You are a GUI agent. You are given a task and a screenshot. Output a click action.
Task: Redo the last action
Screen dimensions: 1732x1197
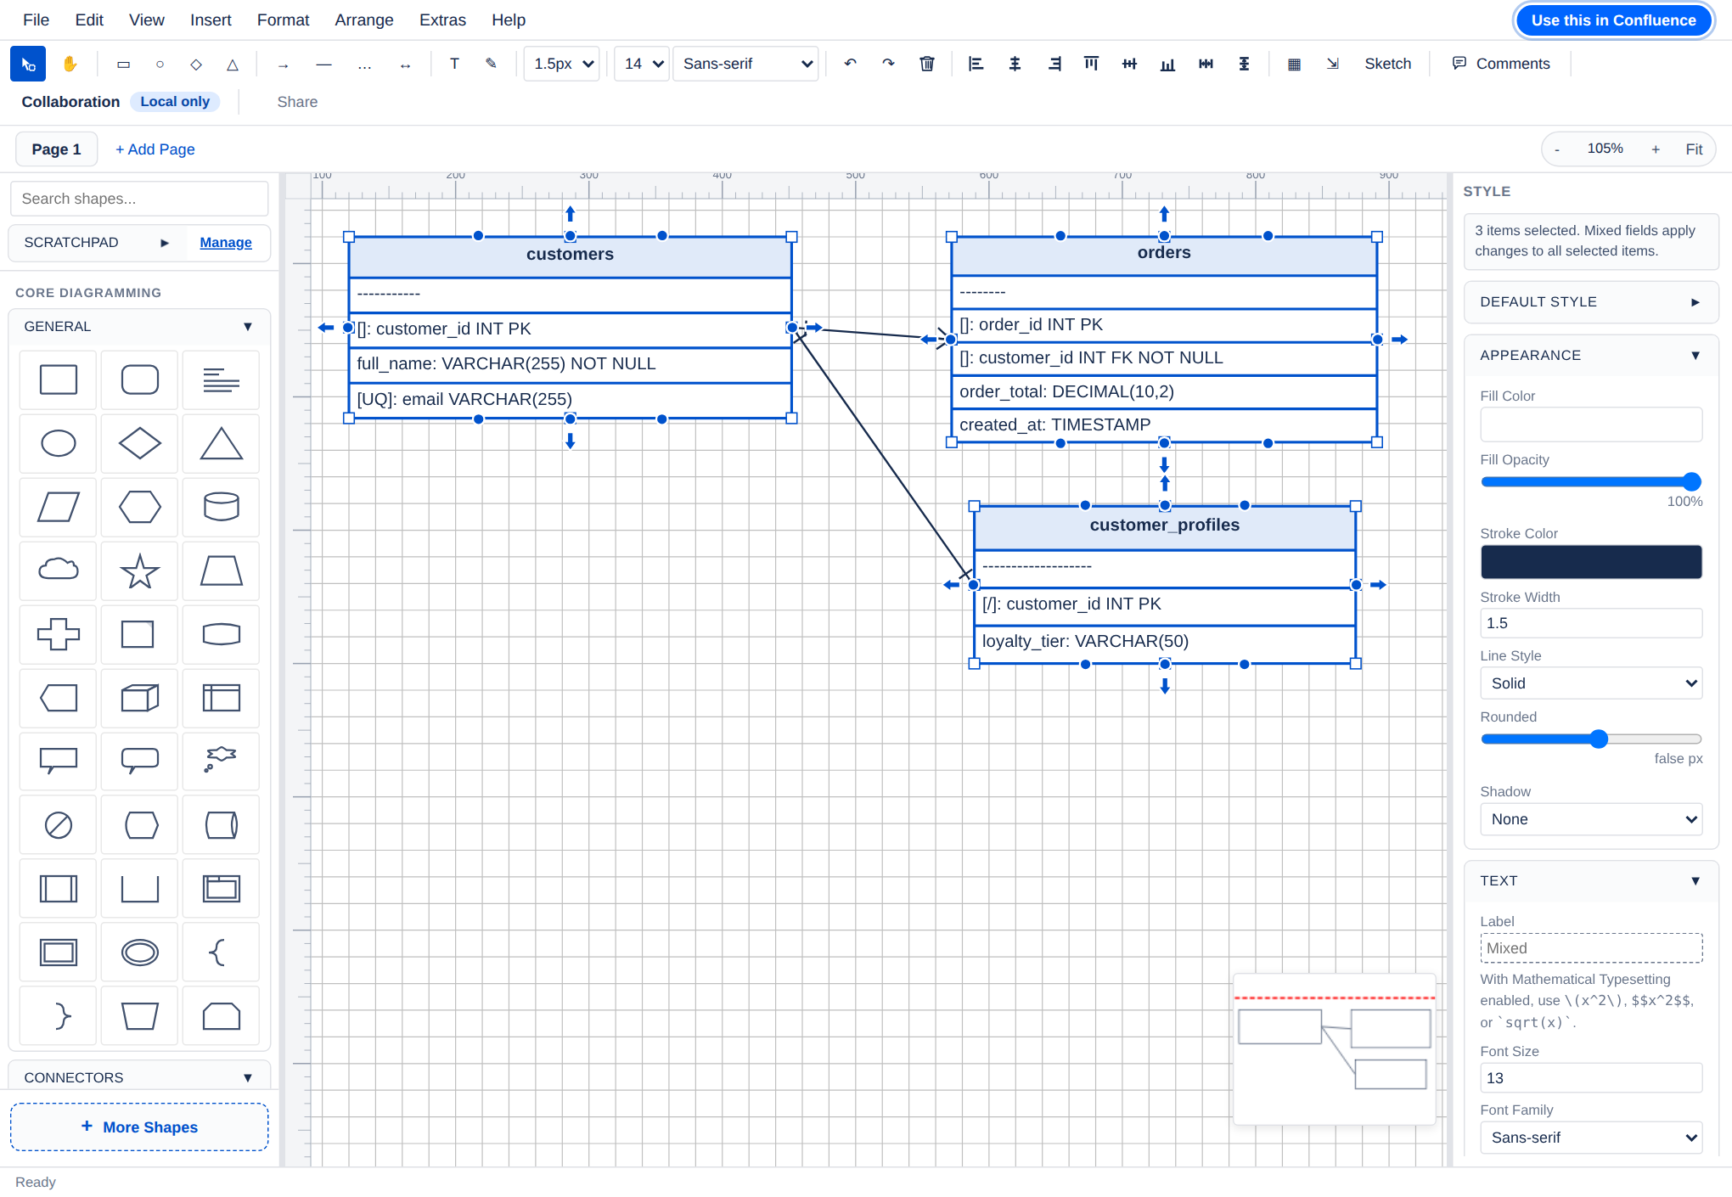(x=888, y=64)
